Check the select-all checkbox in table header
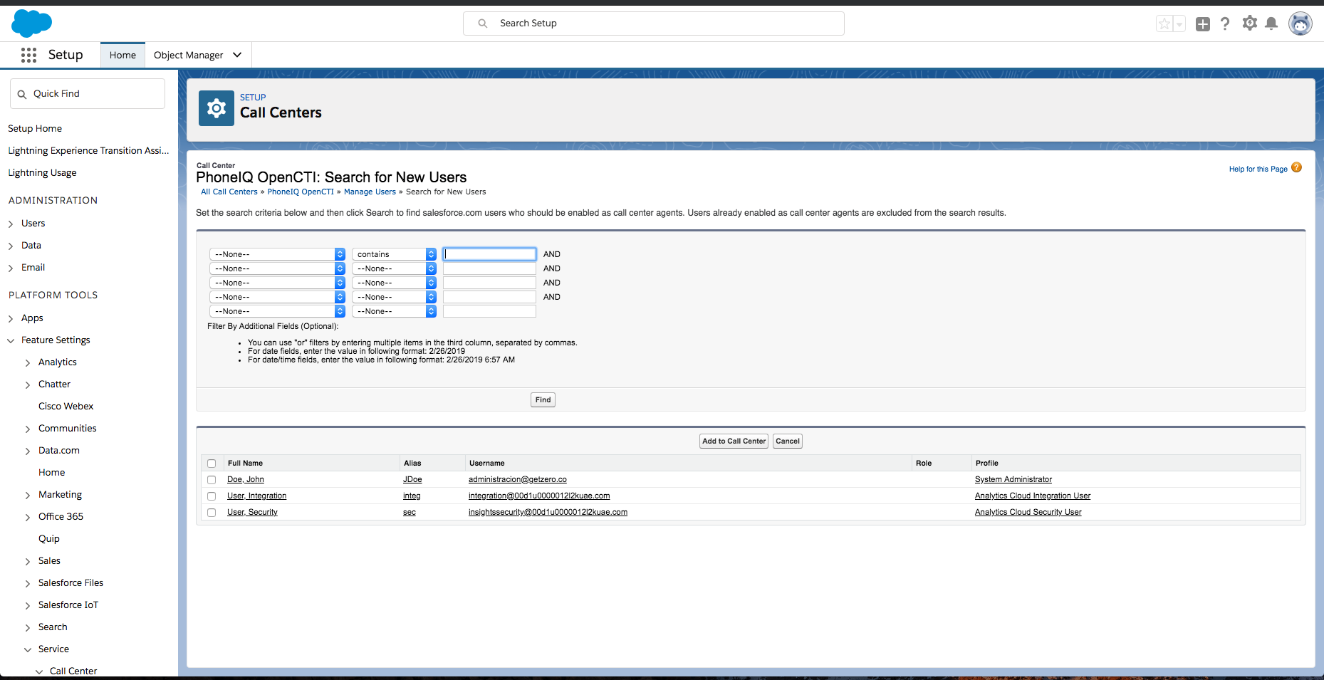Image resolution: width=1324 pixels, height=680 pixels. tap(212, 464)
